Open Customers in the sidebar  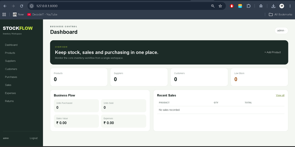tap(11, 69)
